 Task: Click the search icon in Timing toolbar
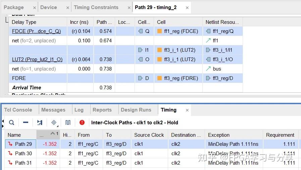click(11, 123)
